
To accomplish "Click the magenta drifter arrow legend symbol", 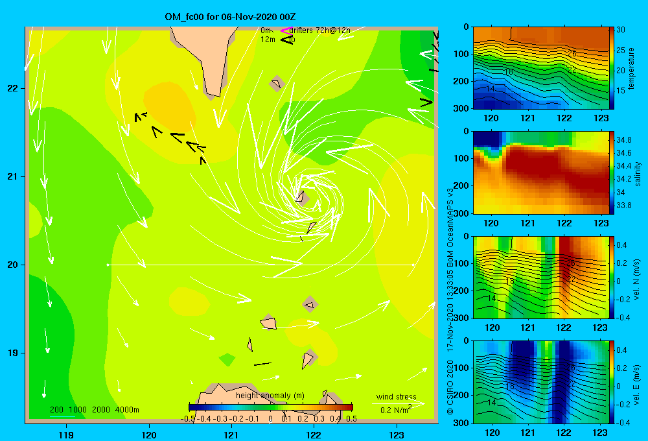I will click(x=286, y=30).
